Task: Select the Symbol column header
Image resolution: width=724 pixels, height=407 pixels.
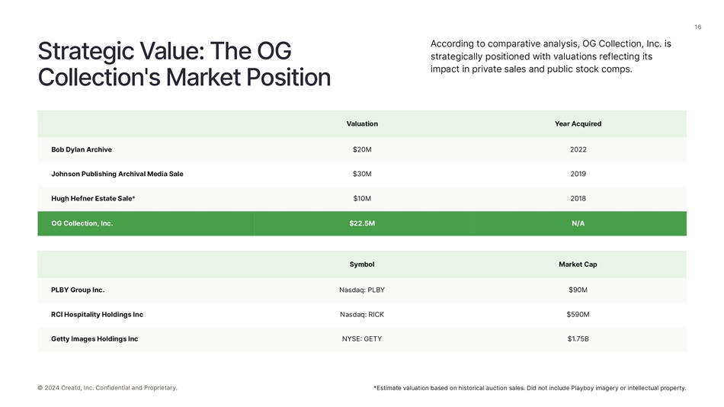Action: (362, 264)
